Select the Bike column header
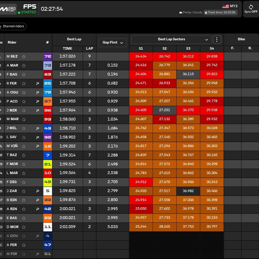Image resolution: width=259 pixels, height=259 pixels. pos(241,39)
